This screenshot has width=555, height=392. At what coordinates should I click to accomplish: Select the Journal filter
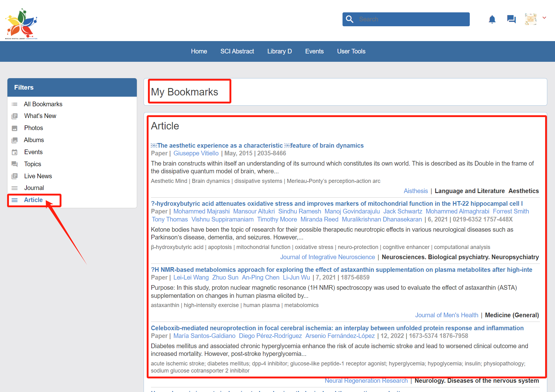coord(34,188)
